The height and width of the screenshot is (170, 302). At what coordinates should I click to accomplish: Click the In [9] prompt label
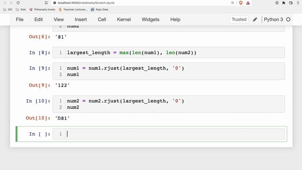[x=40, y=68]
